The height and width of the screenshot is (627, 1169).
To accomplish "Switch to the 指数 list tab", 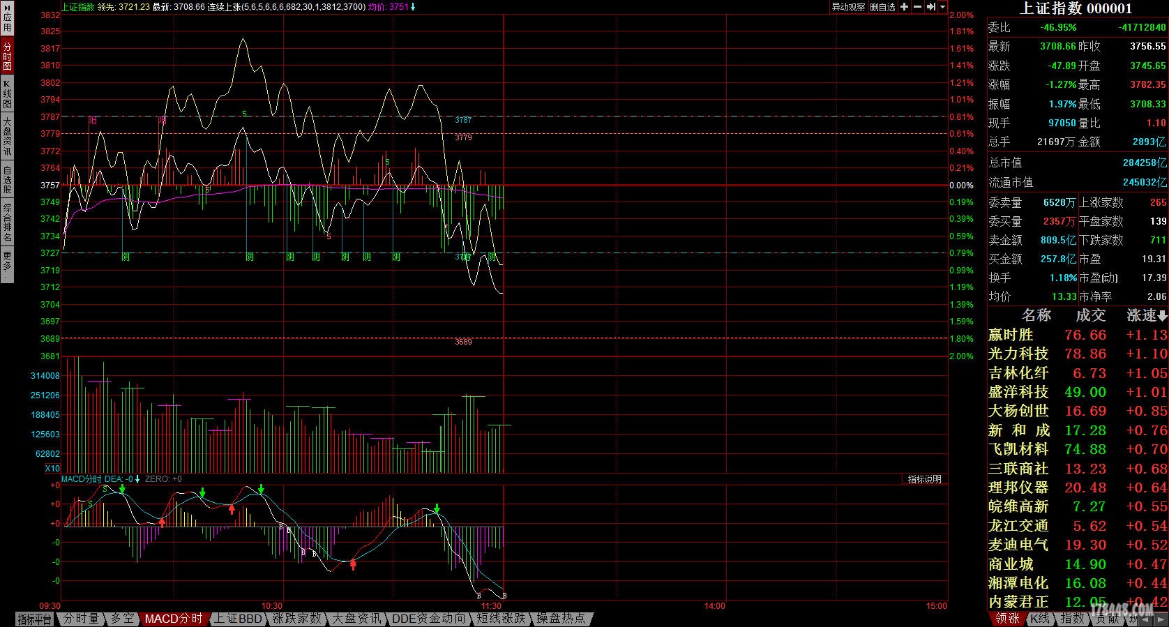I will coord(1071,619).
